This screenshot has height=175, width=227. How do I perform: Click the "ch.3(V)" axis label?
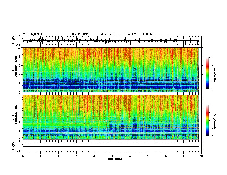[14, 147]
